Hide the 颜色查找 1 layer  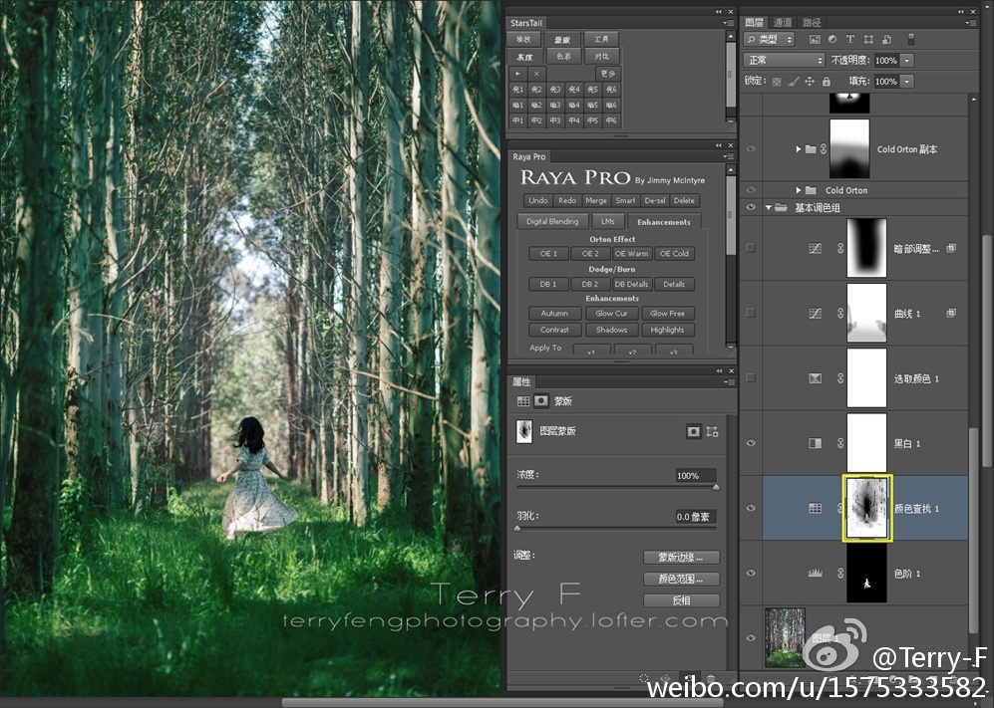(751, 508)
